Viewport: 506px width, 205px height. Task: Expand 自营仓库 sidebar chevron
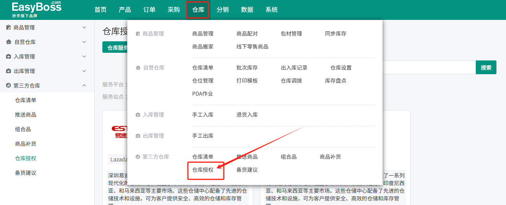[84, 42]
